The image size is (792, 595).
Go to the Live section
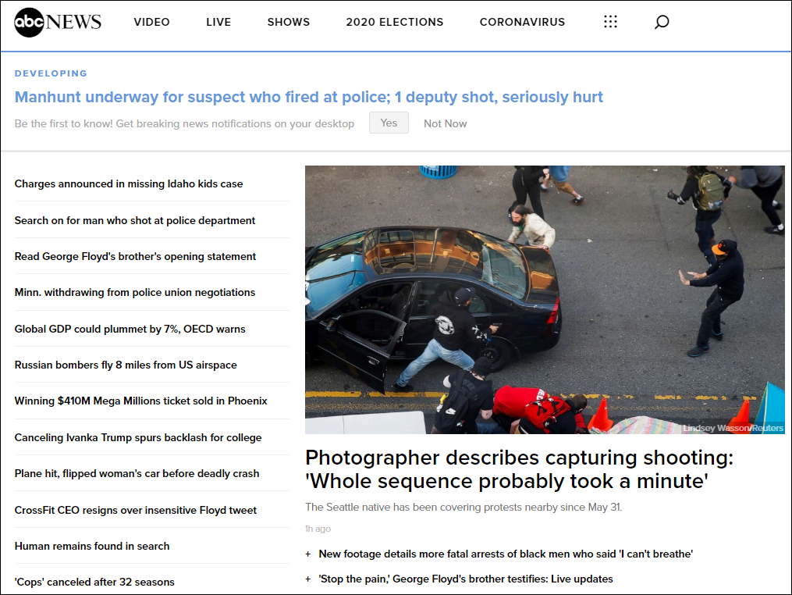coord(218,22)
